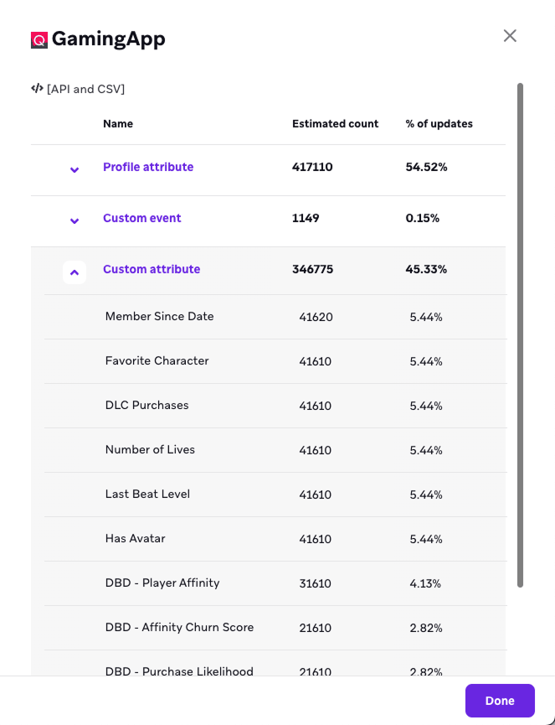The width and height of the screenshot is (555, 725).
Task: Select the Last Beat Level row
Action: coord(275,495)
